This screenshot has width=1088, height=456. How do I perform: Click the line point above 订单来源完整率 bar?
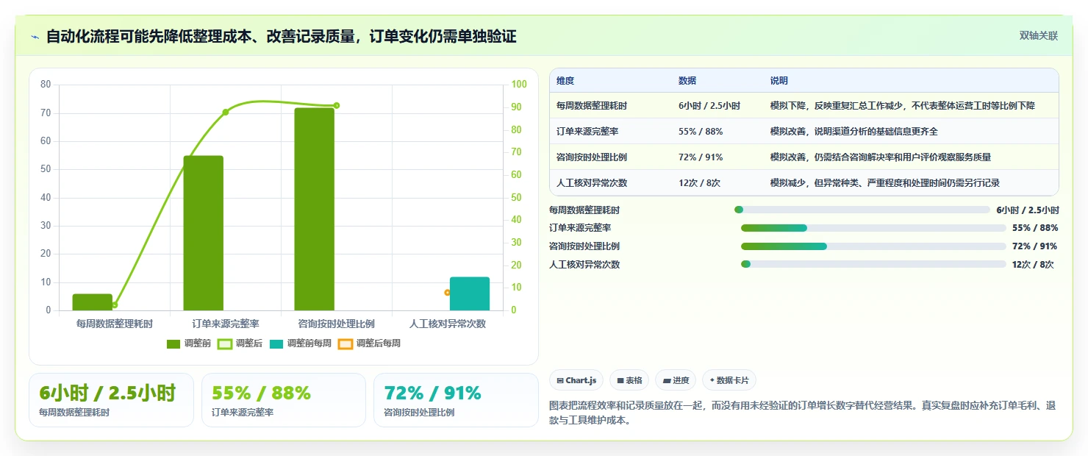(226, 112)
